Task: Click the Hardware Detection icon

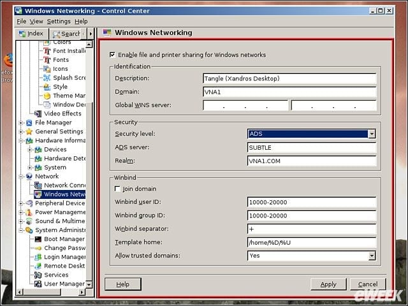Action: coord(38,159)
